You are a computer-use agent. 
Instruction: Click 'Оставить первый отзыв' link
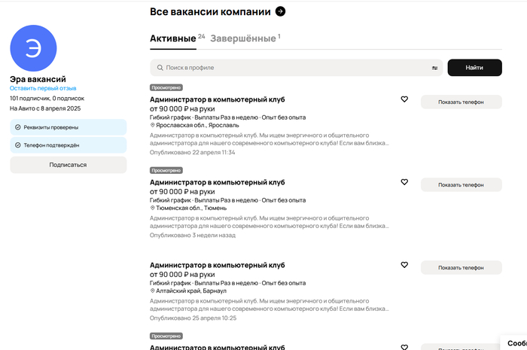(43, 88)
